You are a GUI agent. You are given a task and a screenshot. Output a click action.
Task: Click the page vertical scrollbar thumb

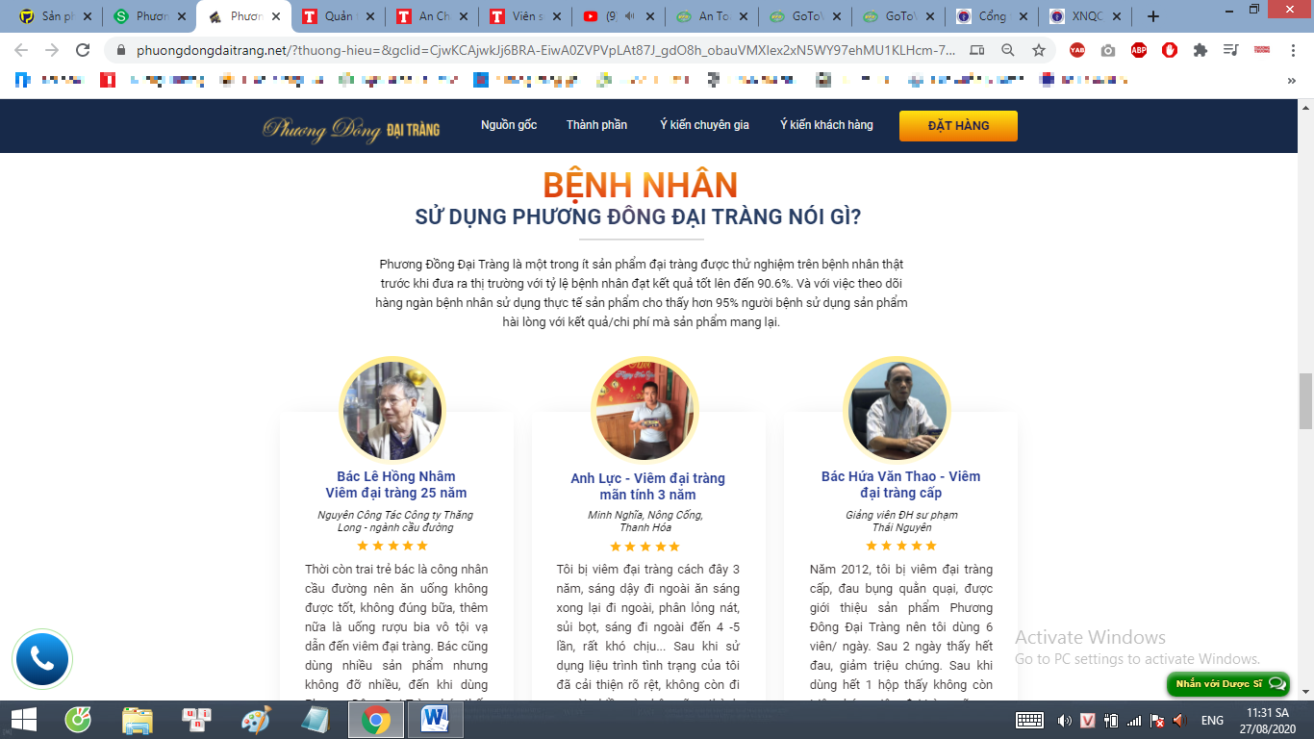pyautogui.click(x=1305, y=400)
